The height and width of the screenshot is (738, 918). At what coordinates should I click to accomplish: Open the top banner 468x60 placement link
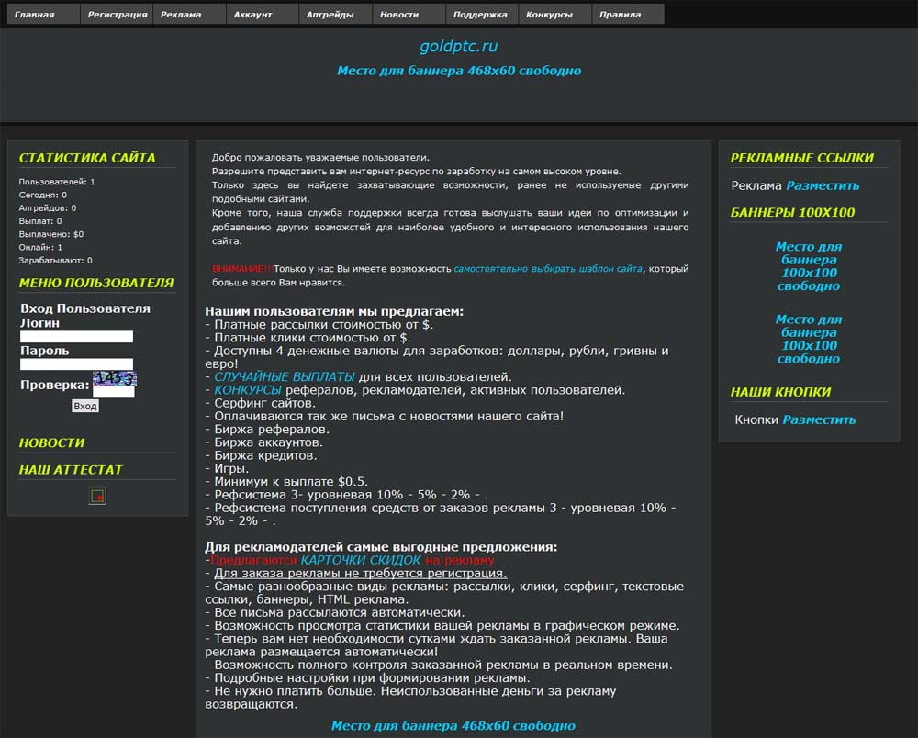click(x=459, y=71)
